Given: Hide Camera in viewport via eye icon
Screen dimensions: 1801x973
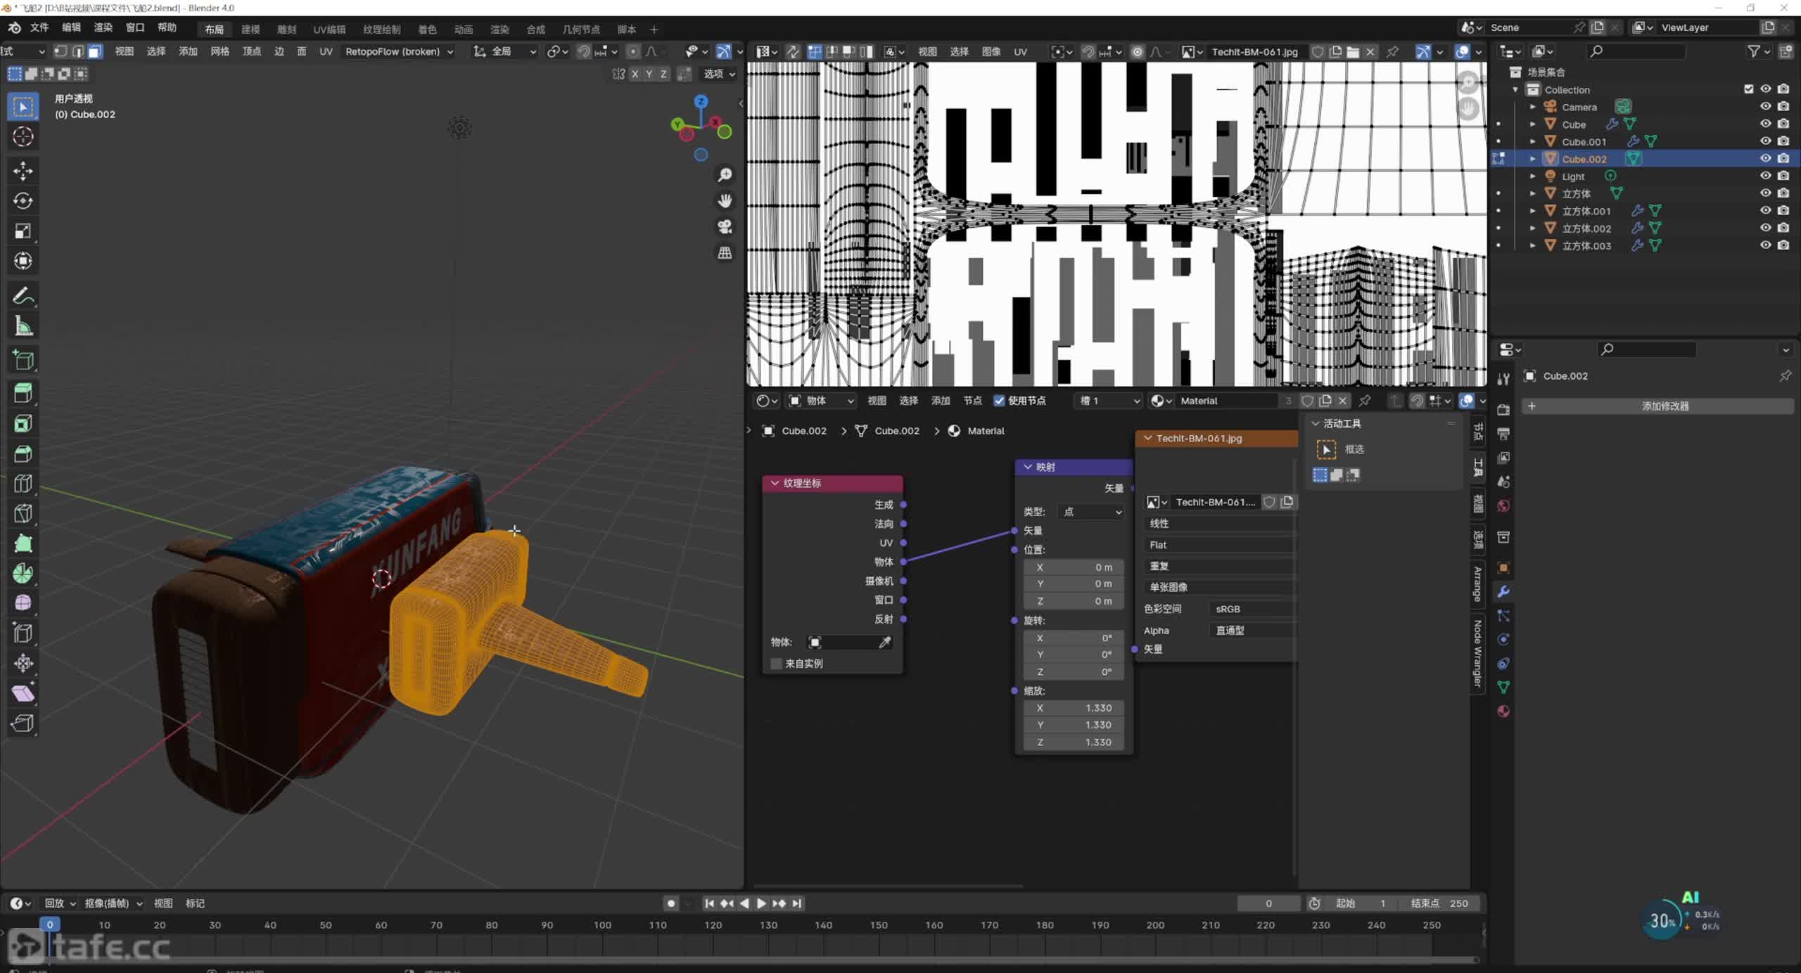Looking at the screenshot, I should coord(1766,107).
